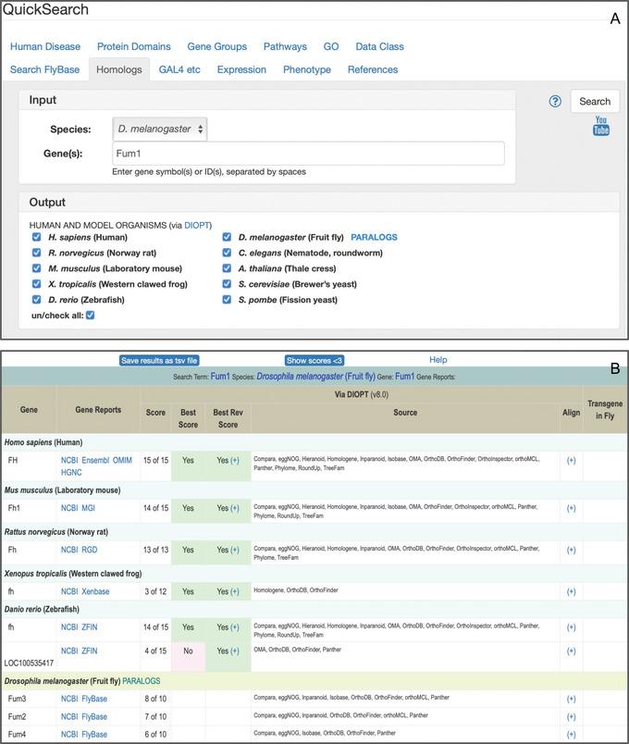This screenshot has height=744, width=629.
Task: Open OMIM report for FH
Action: tap(122, 460)
